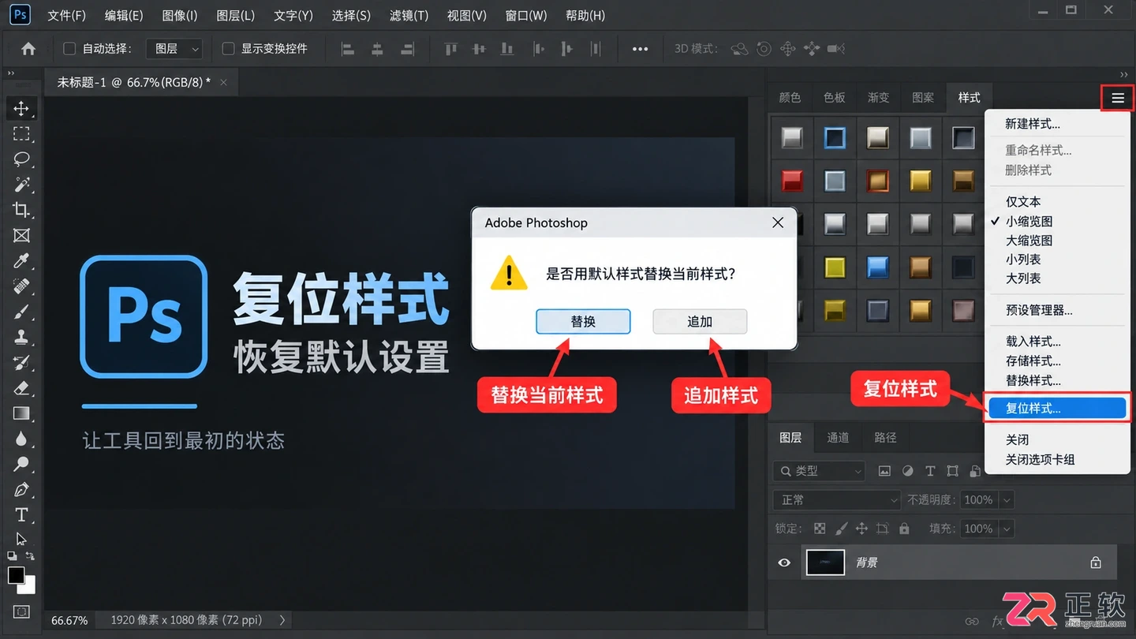Image resolution: width=1136 pixels, height=639 pixels.
Task: Expand the status bar document info arrow
Action: coord(282,620)
